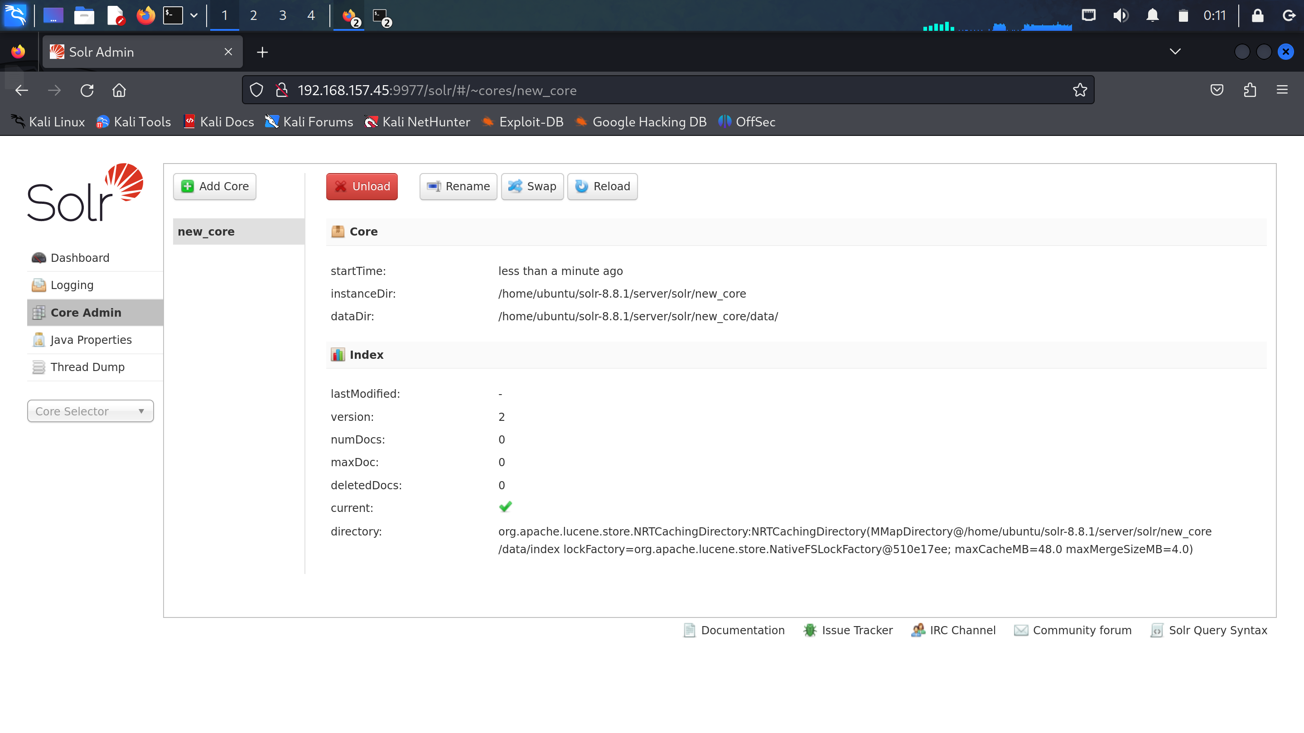The height and width of the screenshot is (733, 1304).
Task: Open the Exploit-DB bookmark
Action: [x=531, y=121]
